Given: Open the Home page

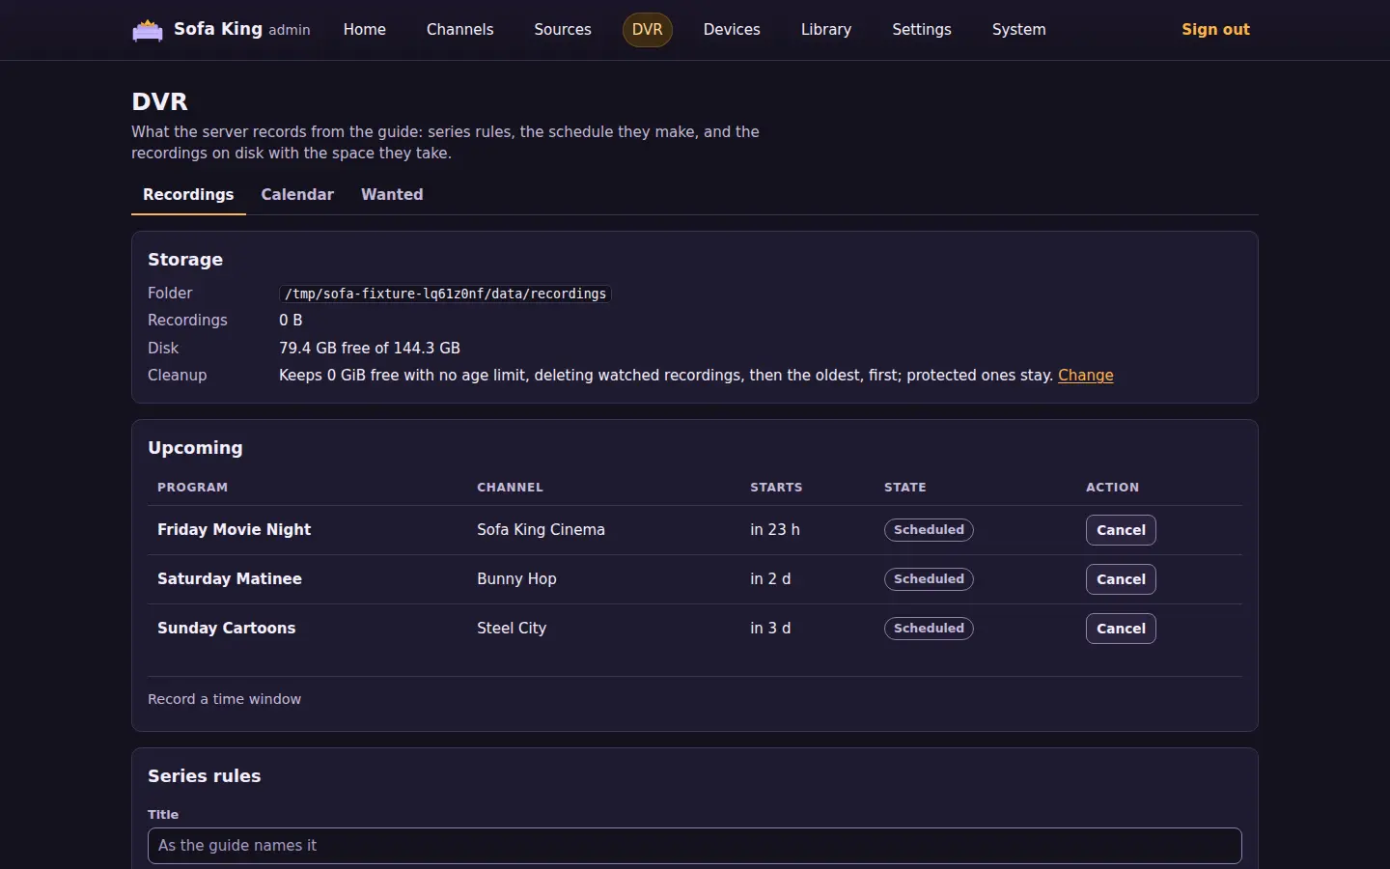Looking at the screenshot, I should click(x=365, y=30).
